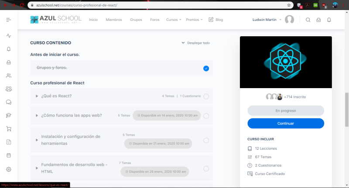Image resolution: width=349 pixels, height=188 pixels.
Task: Click the activity pulse icon in the sidebar
Action: click(9, 36)
